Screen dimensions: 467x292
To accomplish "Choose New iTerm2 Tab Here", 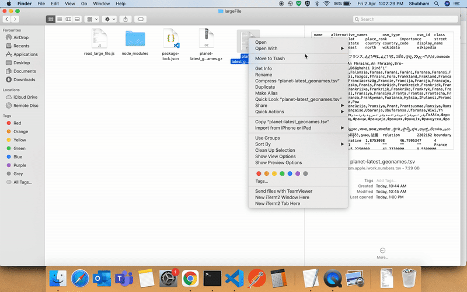I will point(298,203).
